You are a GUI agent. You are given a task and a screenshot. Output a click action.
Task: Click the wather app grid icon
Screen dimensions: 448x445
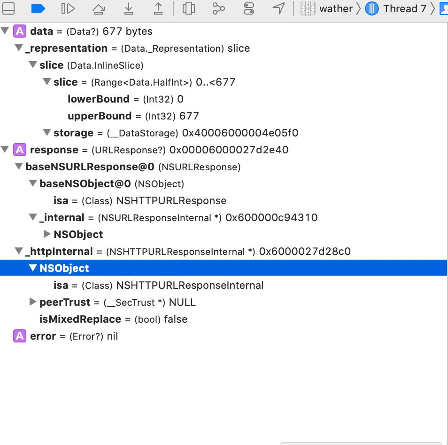(x=308, y=8)
